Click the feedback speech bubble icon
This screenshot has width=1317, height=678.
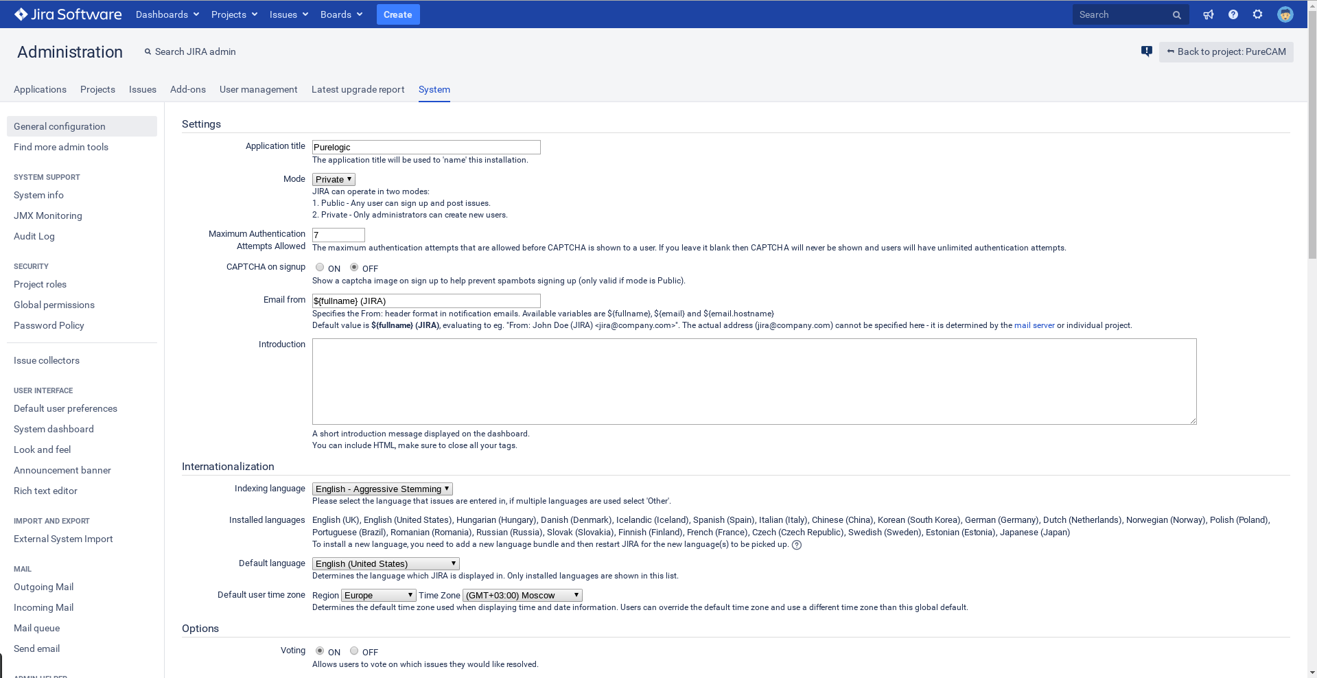1146,51
